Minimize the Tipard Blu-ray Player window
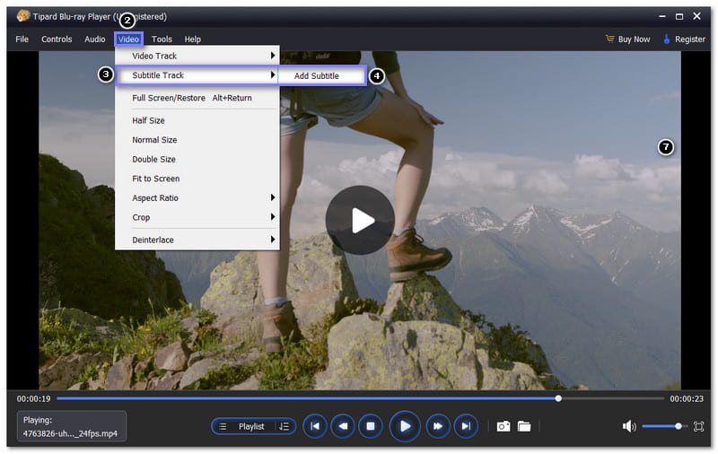 point(662,16)
